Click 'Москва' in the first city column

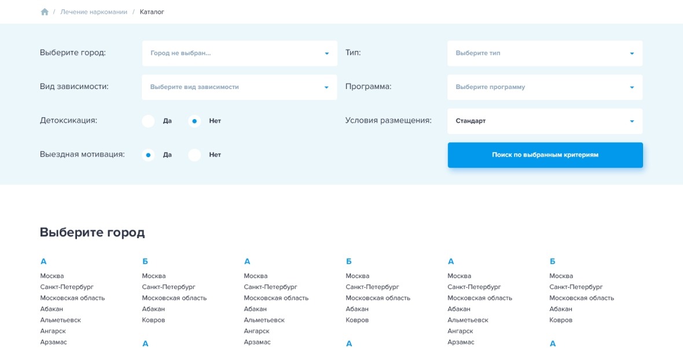click(52, 276)
